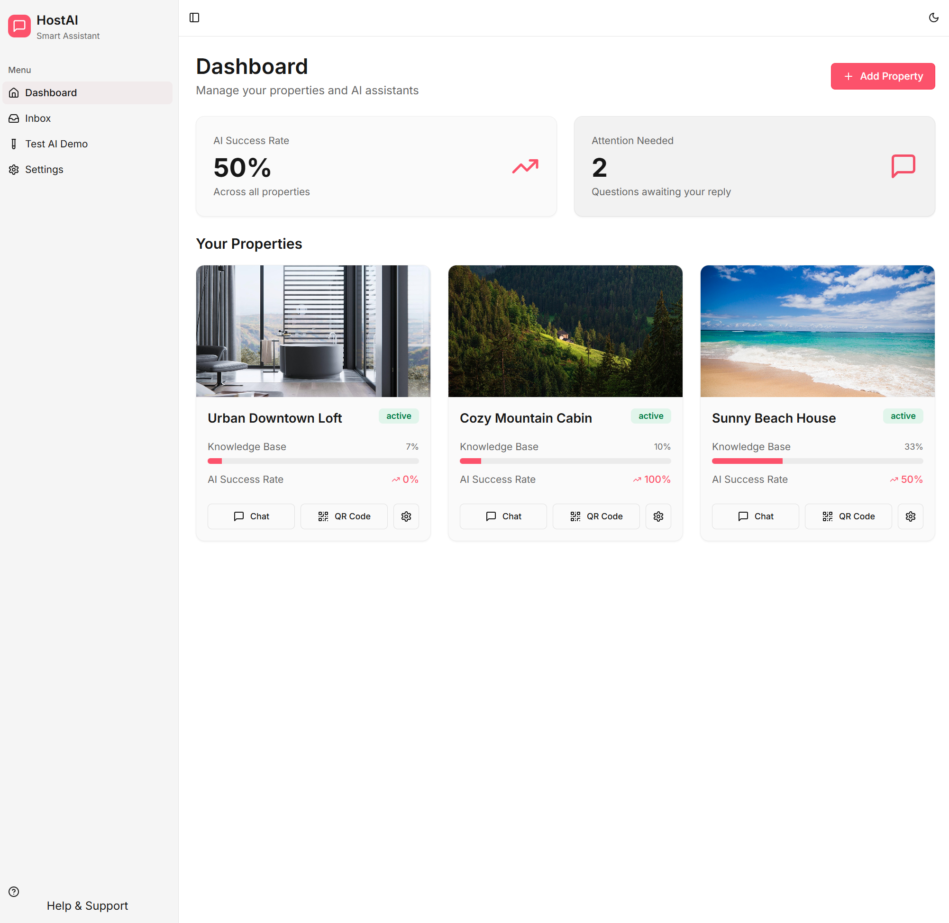Click the Attention Needed chat bubble icon
Image resolution: width=949 pixels, height=923 pixels.
coord(903,166)
